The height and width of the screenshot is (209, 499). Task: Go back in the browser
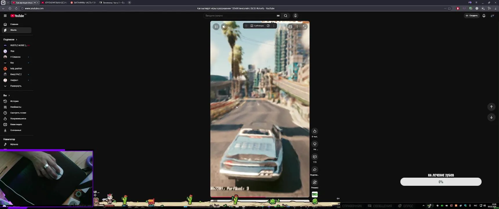[x=3, y=8]
